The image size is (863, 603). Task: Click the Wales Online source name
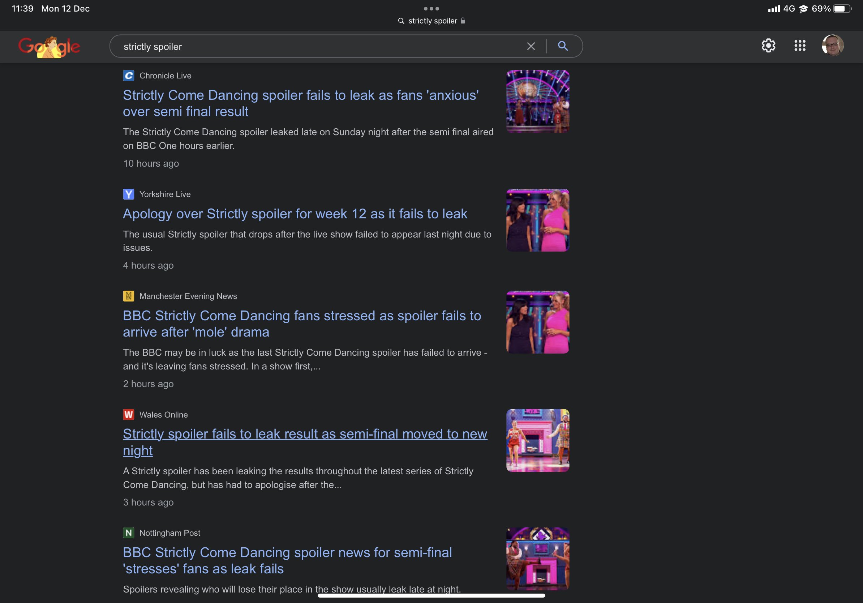[x=163, y=414]
